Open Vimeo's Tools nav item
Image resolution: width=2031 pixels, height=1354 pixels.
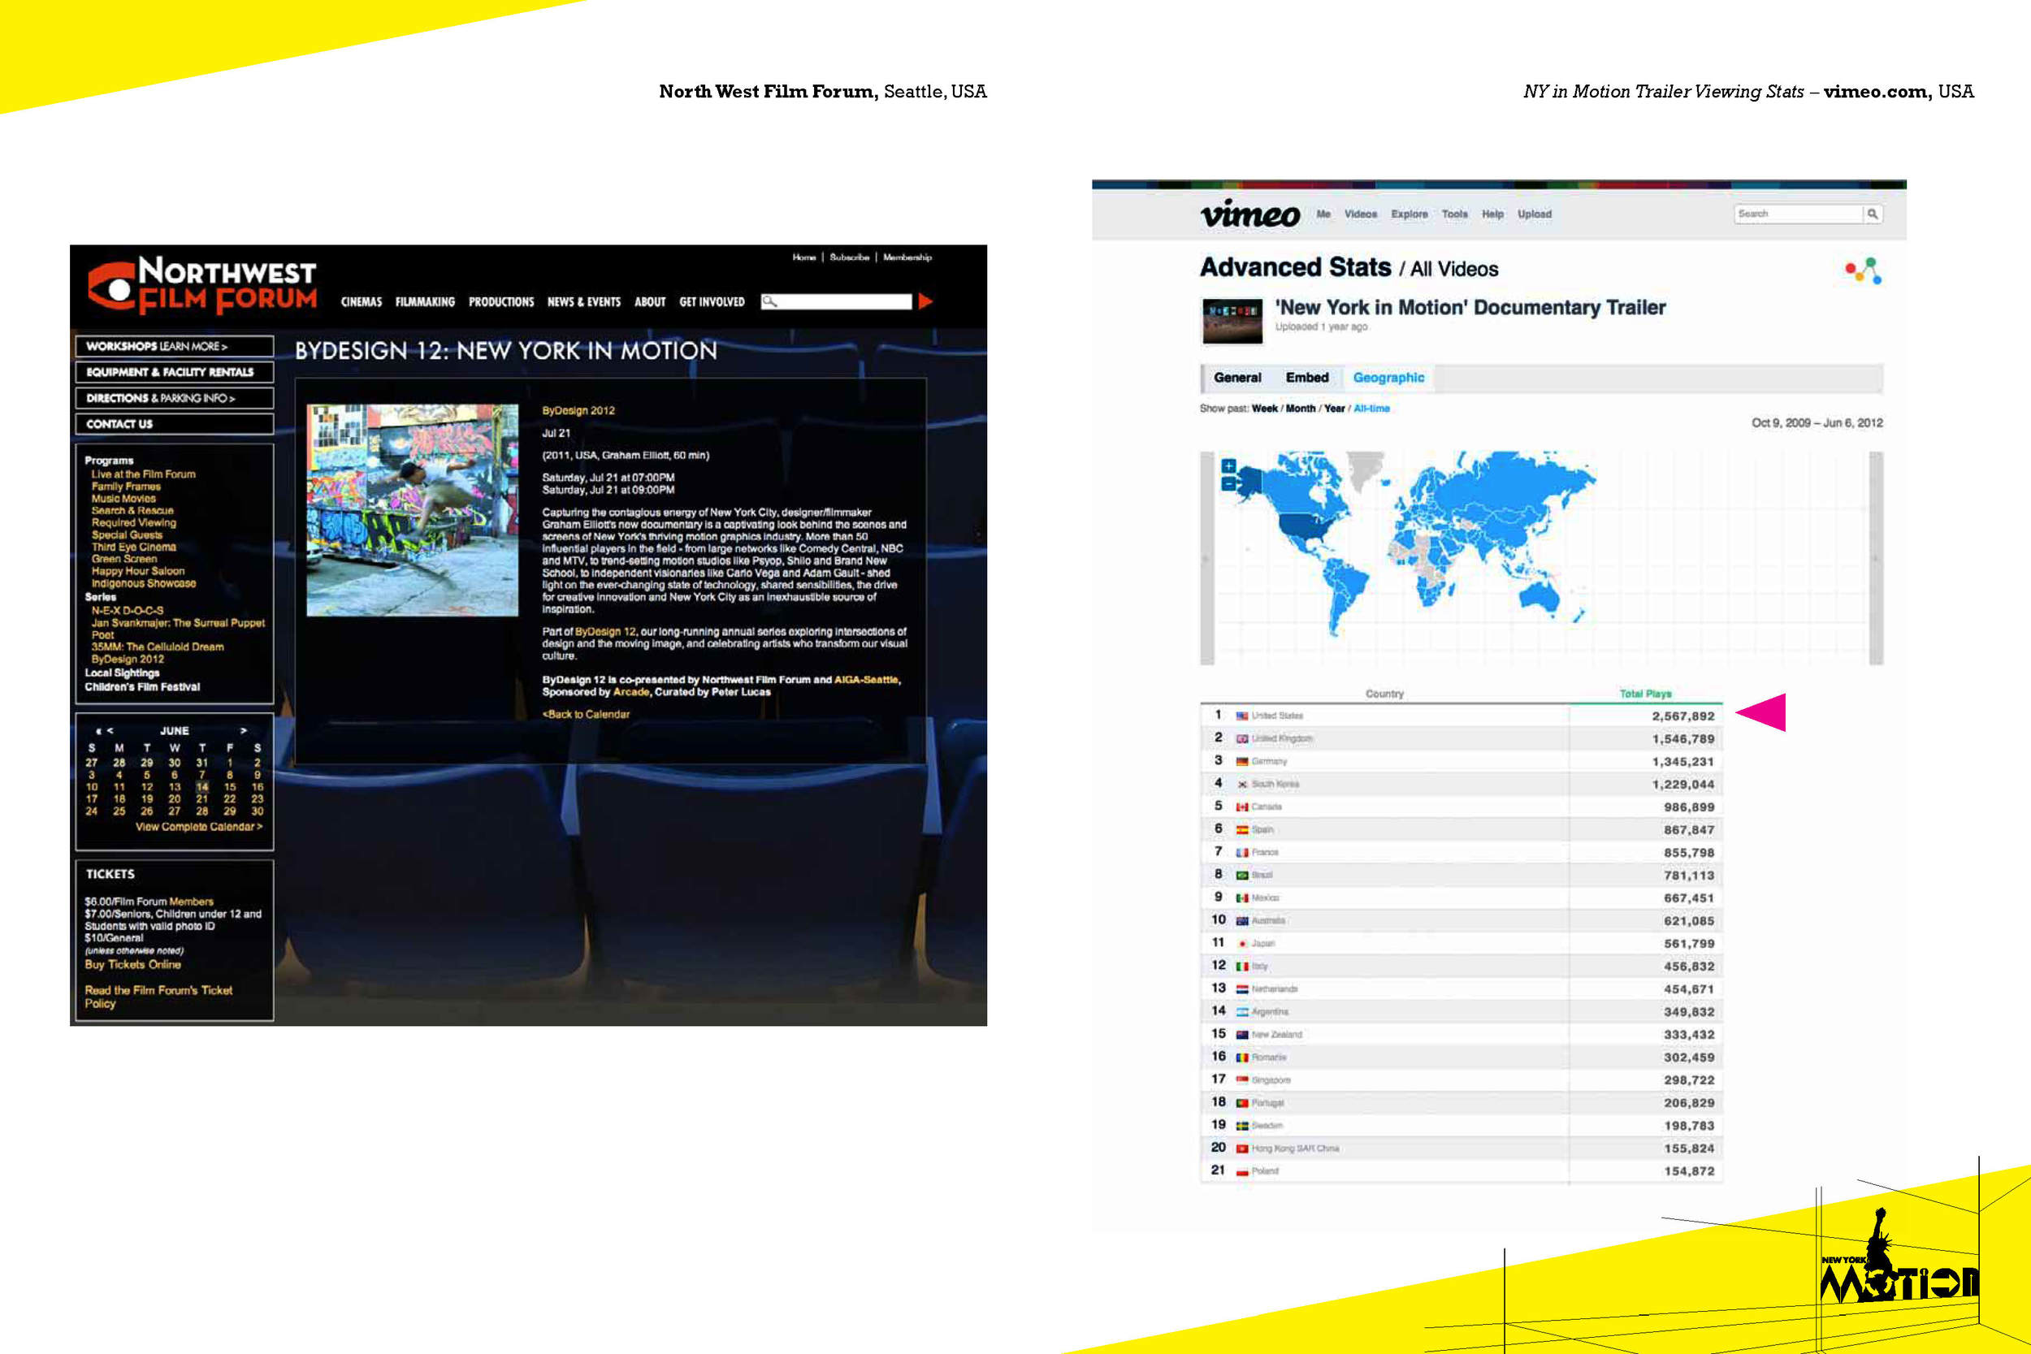(x=1454, y=214)
